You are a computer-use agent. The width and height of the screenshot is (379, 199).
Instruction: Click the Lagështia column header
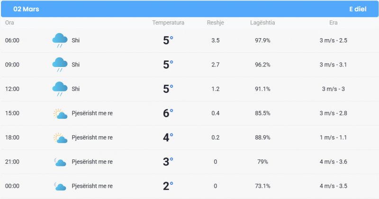click(x=262, y=23)
